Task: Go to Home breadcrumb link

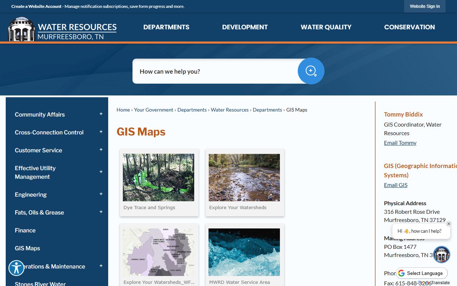Action: click(123, 110)
